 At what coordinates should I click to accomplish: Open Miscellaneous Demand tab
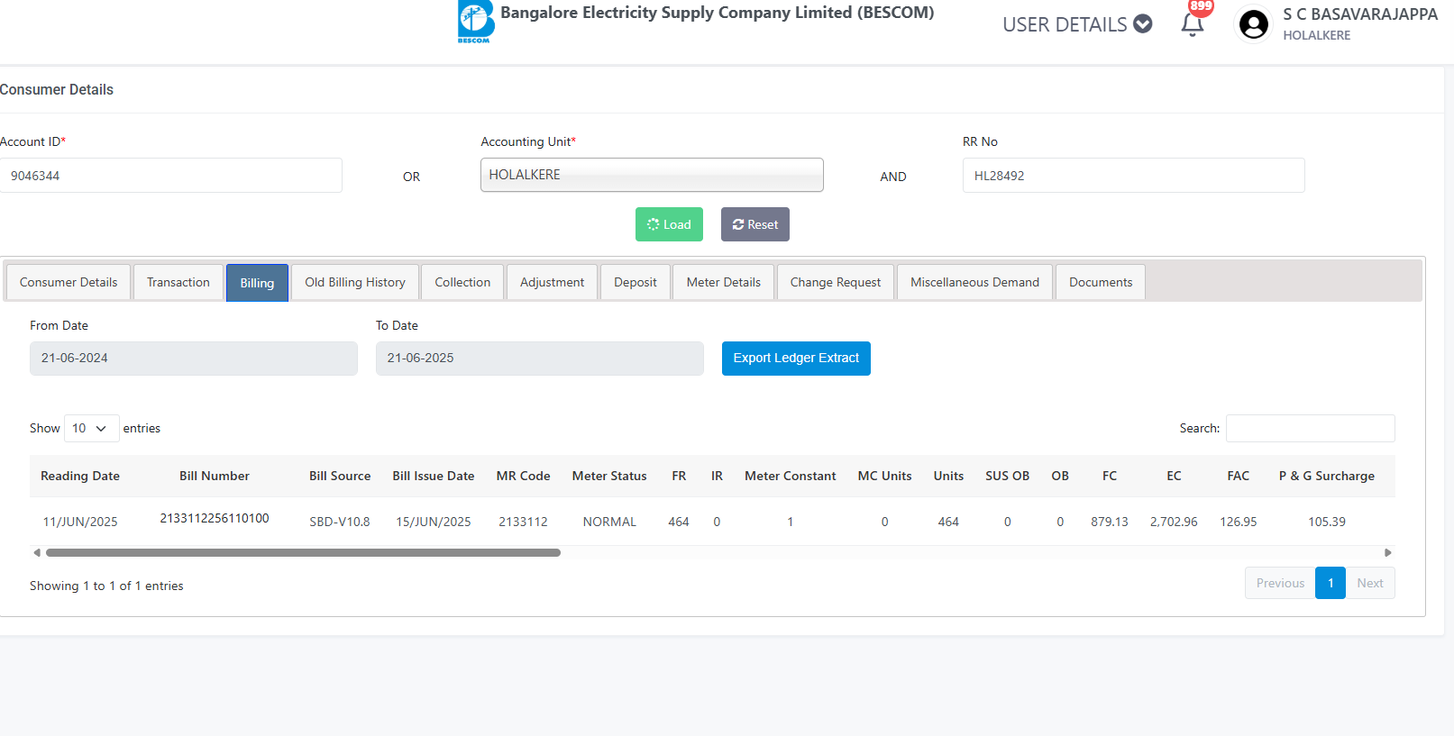coord(974,282)
